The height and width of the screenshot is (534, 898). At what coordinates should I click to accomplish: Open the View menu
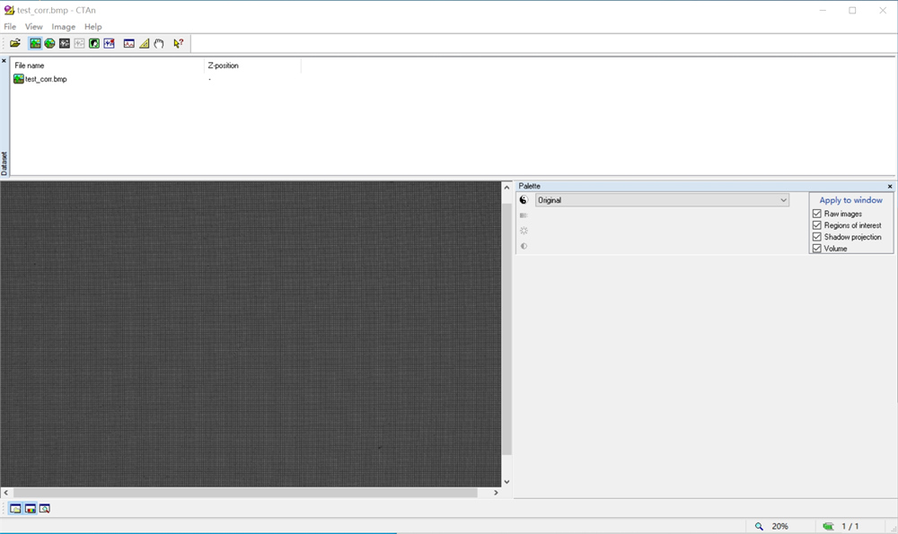[x=34, y=26]
